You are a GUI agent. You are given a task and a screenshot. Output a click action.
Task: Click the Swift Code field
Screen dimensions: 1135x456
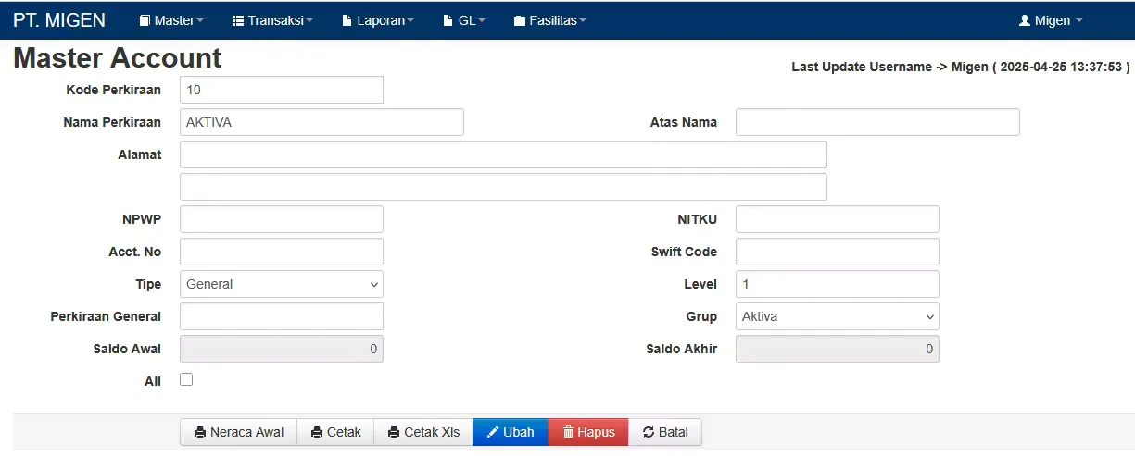tap(838, 252)
